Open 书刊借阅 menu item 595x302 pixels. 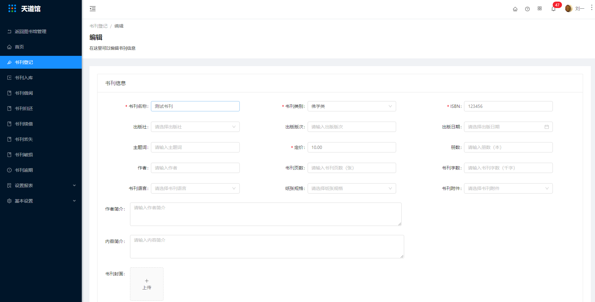41,93
